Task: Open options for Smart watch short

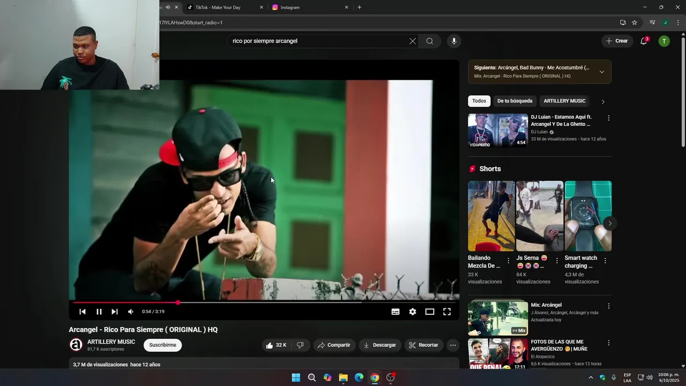Action: coord(605,261)
